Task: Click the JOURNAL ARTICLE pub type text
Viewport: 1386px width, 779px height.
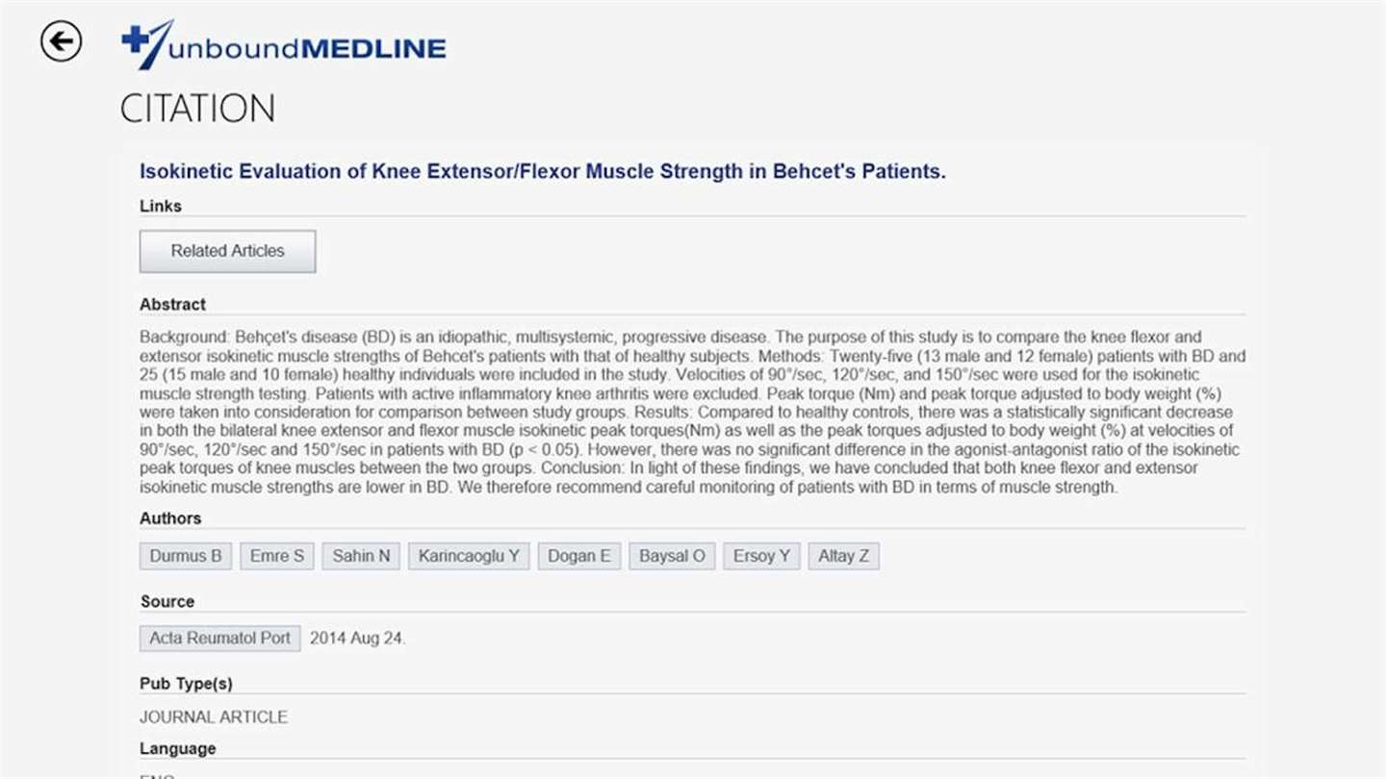Action: coord(214,717)
